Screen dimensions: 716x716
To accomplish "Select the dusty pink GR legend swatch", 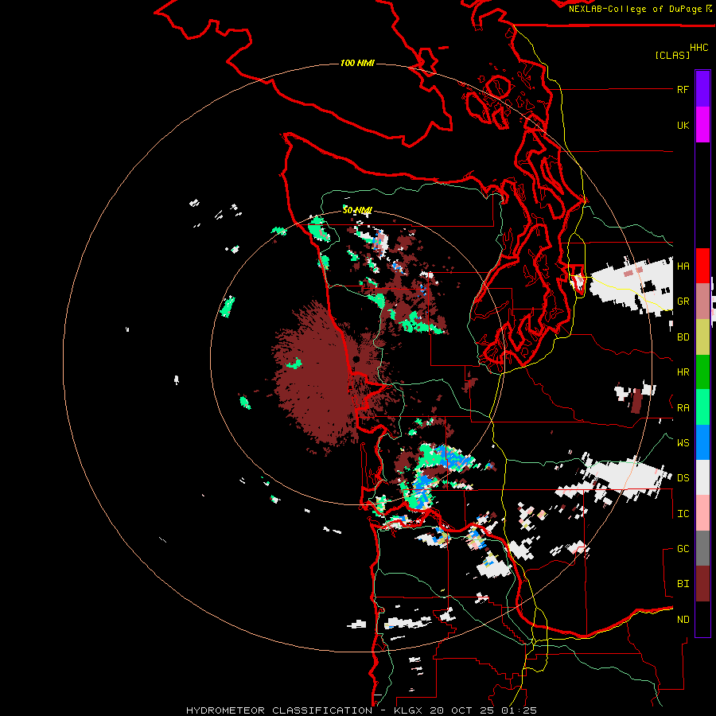I will point(702,302).
